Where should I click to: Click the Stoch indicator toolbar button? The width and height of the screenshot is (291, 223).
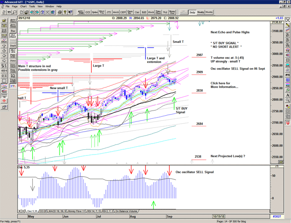point(151,12)
